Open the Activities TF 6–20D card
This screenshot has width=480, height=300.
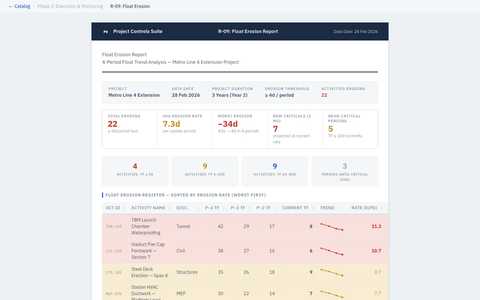click(x=205, y=171)
